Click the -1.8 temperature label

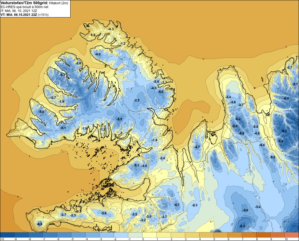click(155, 140)
